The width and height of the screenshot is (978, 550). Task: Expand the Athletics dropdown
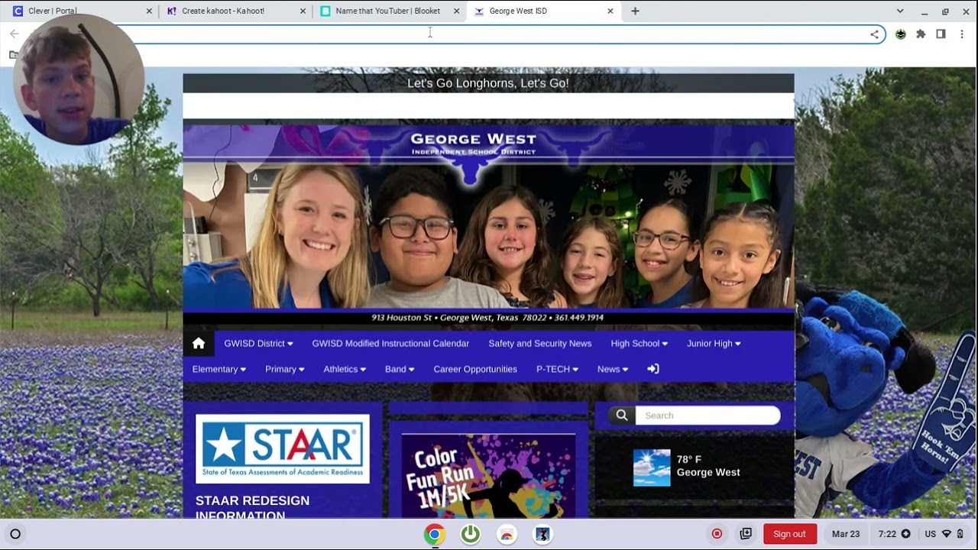click(x=345, y=369)
